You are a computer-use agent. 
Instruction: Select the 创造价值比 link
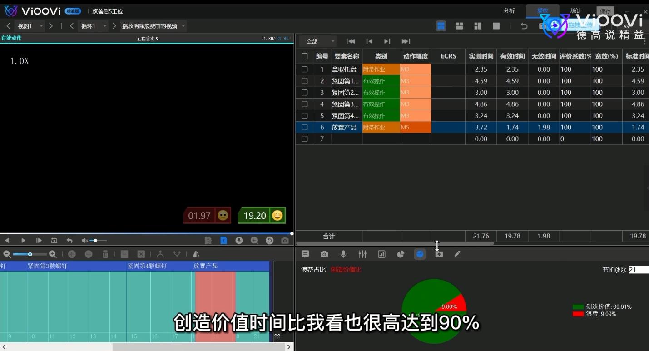coord(346,269)
